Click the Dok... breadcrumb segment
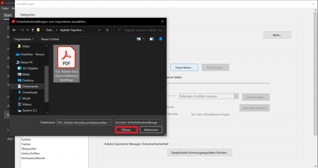The image size is (318, 168). [x=50, y=30]
